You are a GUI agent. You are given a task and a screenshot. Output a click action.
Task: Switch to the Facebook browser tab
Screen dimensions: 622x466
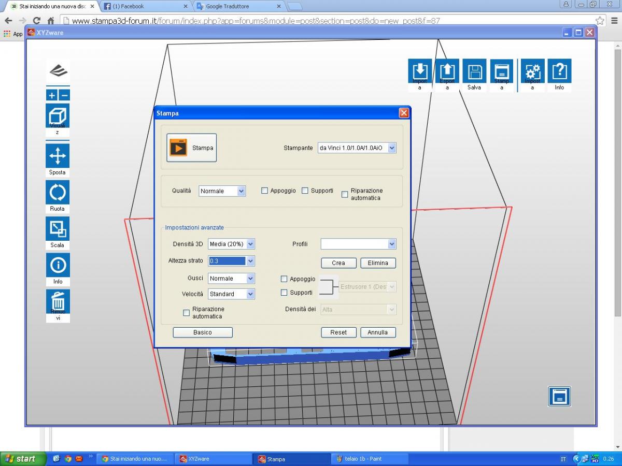click(x=145, y=6)
